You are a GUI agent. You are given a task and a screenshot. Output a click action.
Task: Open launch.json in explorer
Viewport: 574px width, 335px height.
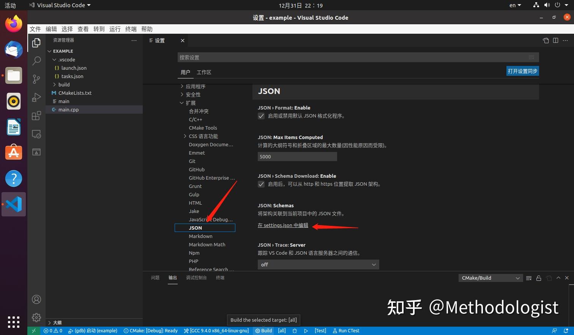(74, 68)
